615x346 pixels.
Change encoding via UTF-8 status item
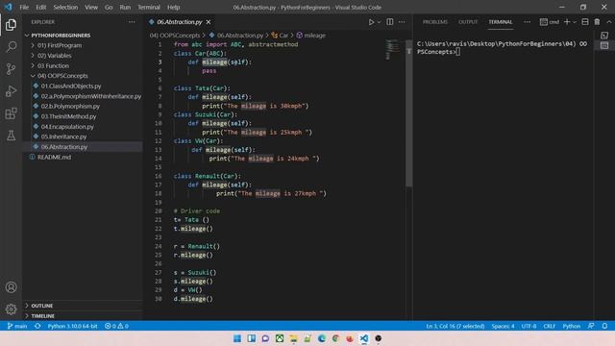[x=529, y=326]
